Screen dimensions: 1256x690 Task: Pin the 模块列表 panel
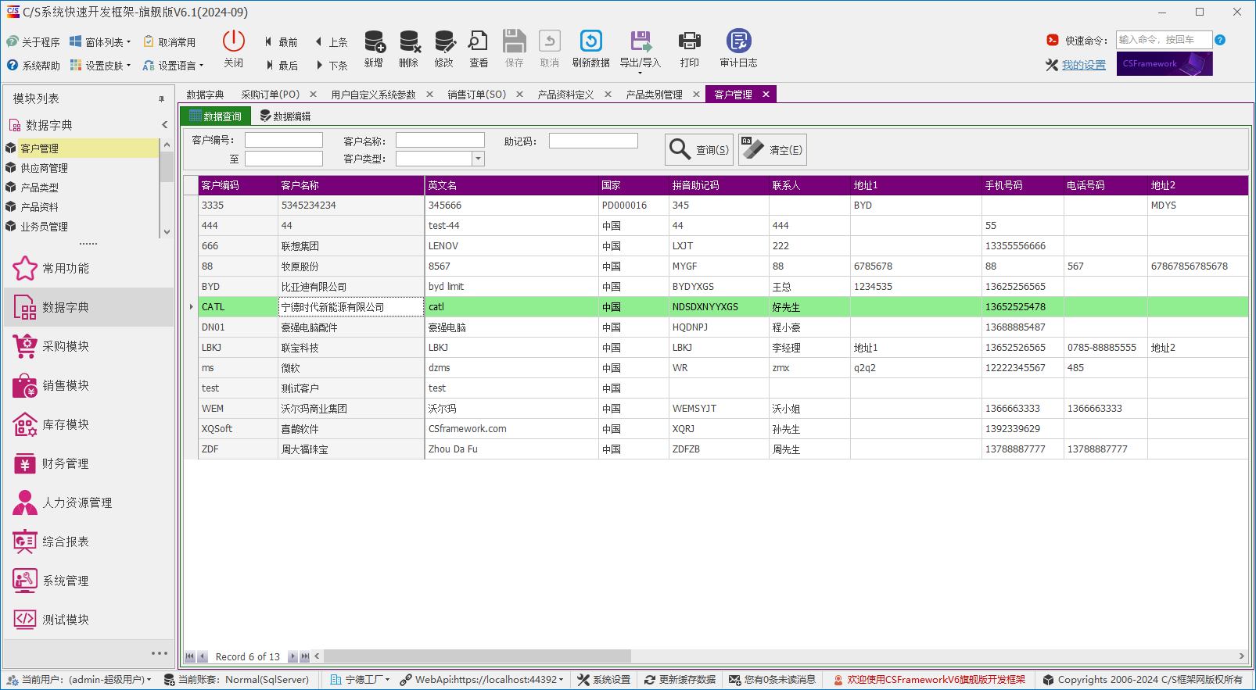(161, 98)
